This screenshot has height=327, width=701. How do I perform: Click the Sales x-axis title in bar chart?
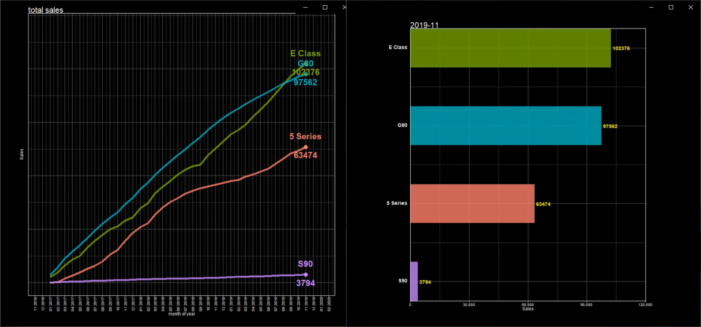528,309
